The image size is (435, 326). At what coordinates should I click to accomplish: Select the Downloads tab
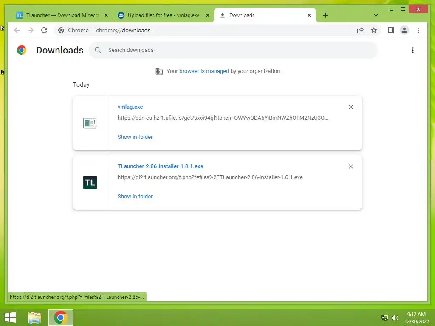[265, 15]
